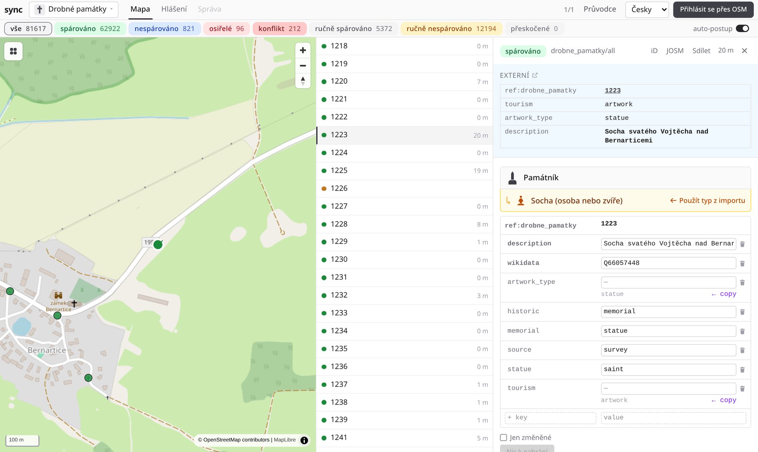
Task: Zoom in on the map
Action: click(303, 50)
